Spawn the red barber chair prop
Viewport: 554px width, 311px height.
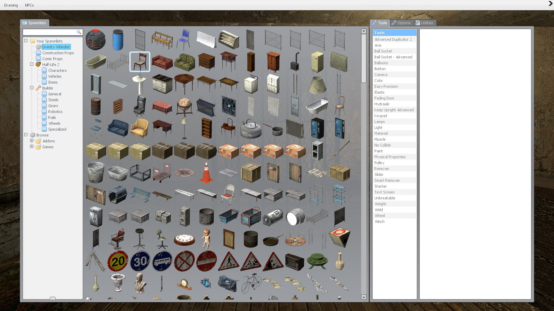point(118,239)
